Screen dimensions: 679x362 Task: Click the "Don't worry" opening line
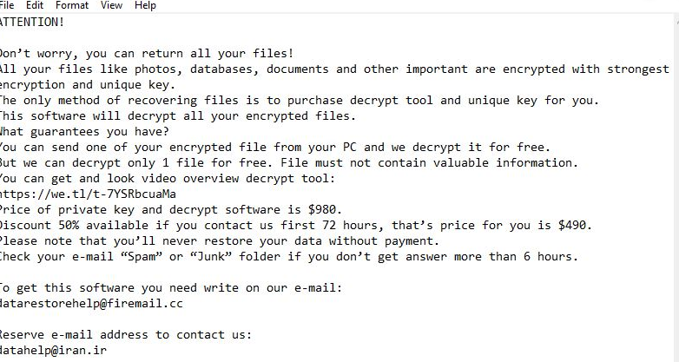[x=146, y=54]
